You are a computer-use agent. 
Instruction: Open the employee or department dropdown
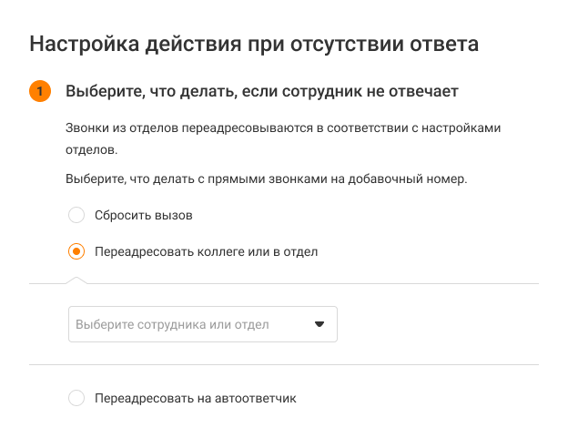click(x=202, y=324)
